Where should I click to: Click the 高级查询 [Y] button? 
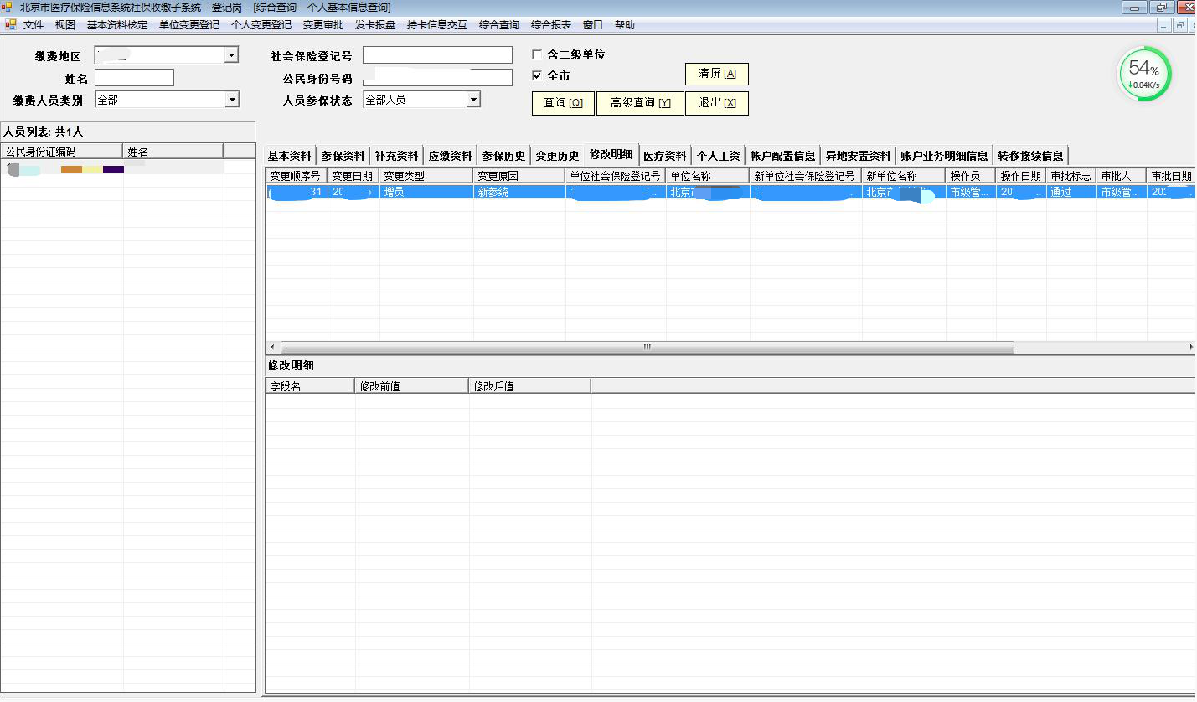pyautogui.click(x=640, y=103)
